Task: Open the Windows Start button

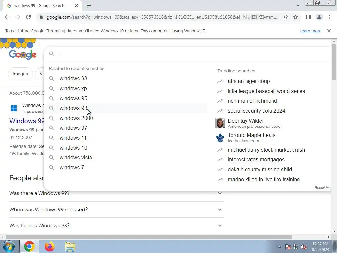Action: coord(9,246)
